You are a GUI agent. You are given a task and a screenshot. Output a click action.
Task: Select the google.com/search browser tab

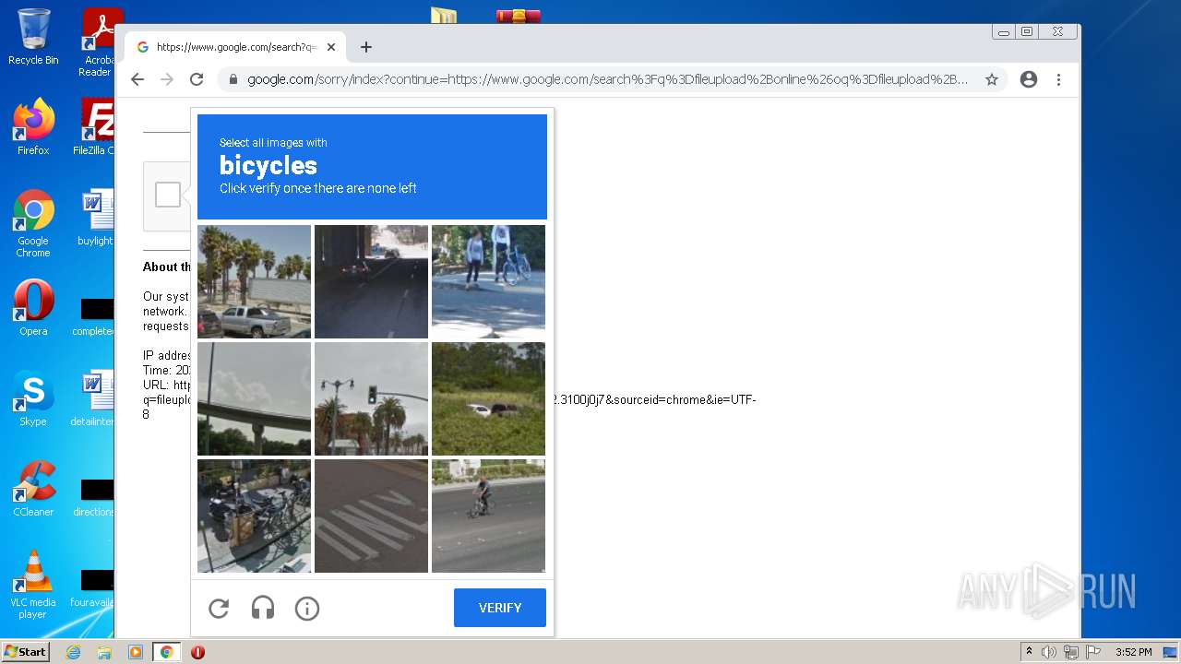click(x=236, y=47)
